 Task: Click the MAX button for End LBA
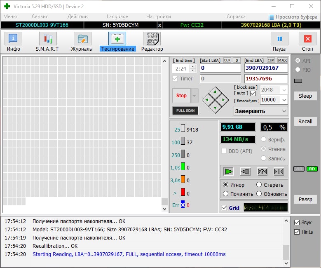[x=282, y=60]
